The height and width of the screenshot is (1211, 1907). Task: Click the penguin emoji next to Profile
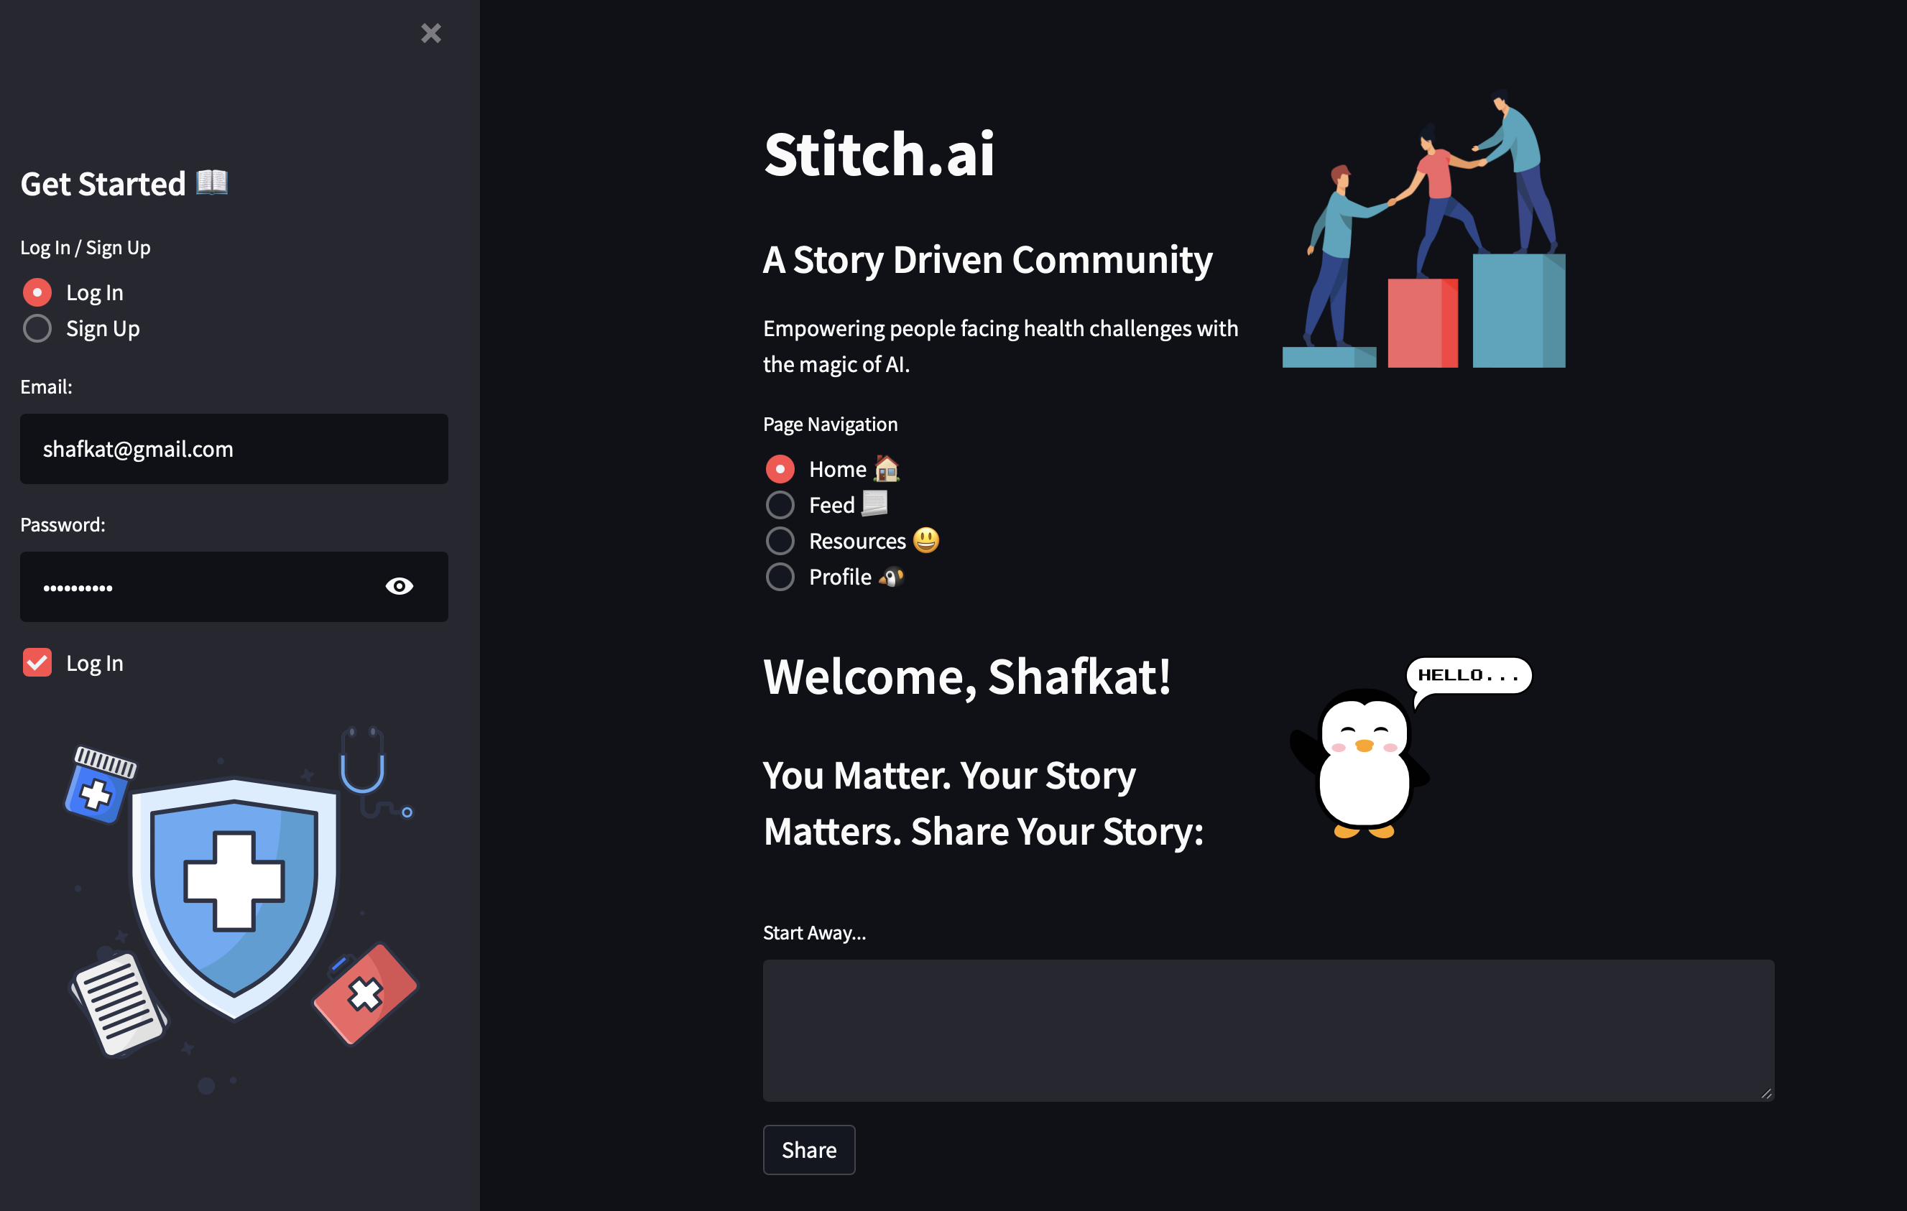click(891, 577)
